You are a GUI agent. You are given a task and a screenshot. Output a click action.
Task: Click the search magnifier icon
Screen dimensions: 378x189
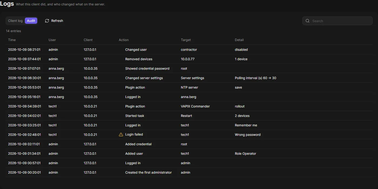click(308, 21)
